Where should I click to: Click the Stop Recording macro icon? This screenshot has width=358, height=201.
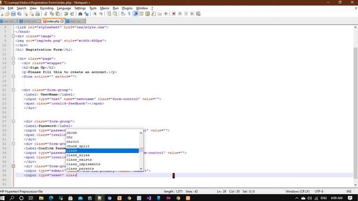pyautogui.click(x=180, y=14)
